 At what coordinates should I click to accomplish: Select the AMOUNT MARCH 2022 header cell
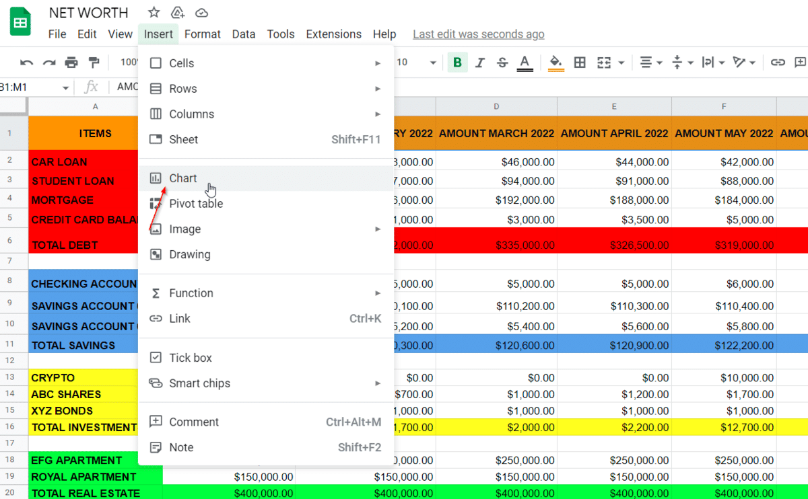pos(496,134)
